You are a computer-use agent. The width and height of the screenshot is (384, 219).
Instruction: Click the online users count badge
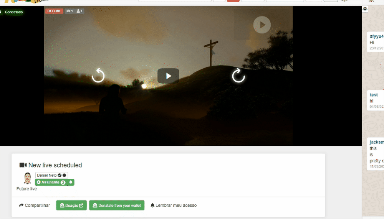coord(79,11)
